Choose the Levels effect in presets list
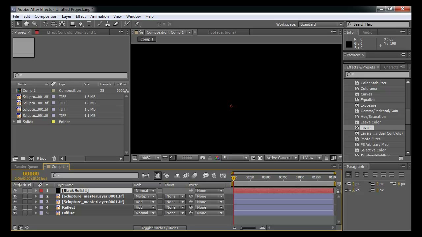 pos(366,128)
